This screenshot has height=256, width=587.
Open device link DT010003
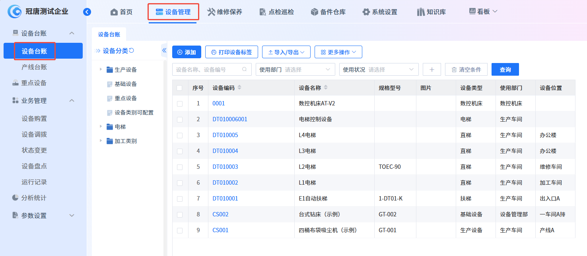pyautogui.click(x=225, y=167)
